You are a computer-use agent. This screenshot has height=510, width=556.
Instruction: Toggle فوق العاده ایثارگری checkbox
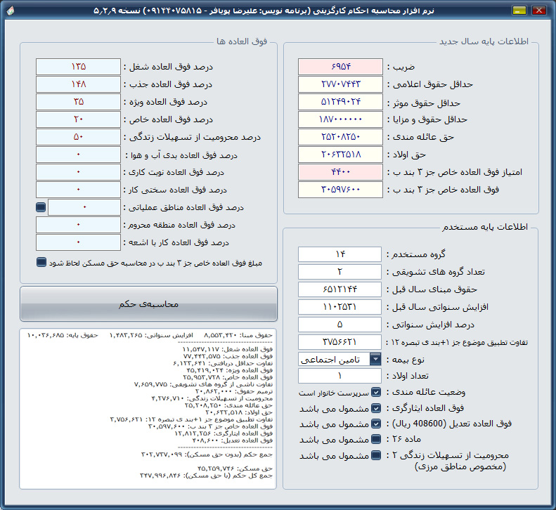click(x=376, y=408)
